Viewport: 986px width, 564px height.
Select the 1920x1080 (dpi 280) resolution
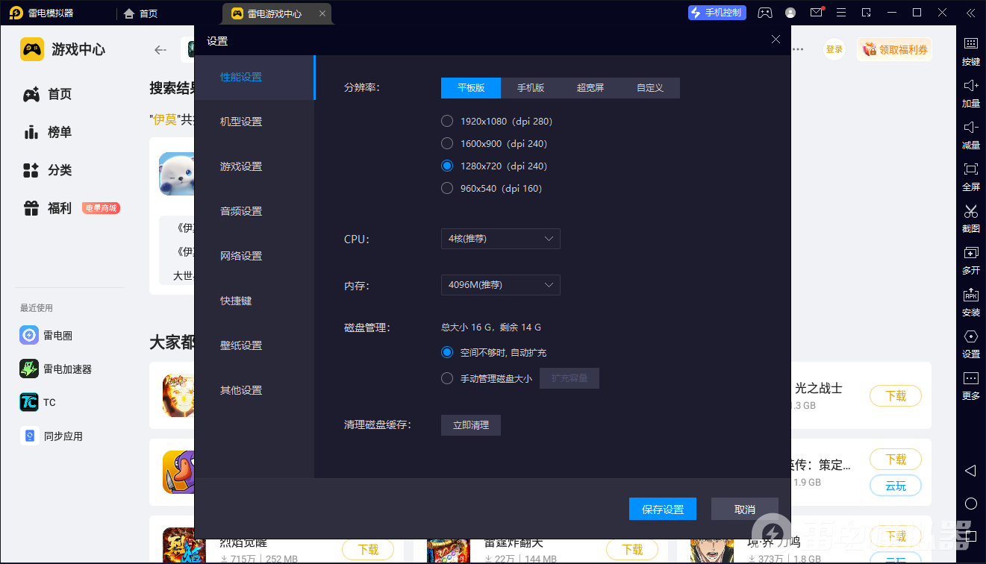tap(447, 121)
